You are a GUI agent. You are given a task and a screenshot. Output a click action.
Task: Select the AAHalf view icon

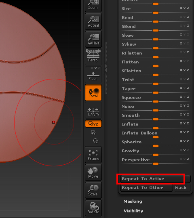93,39
